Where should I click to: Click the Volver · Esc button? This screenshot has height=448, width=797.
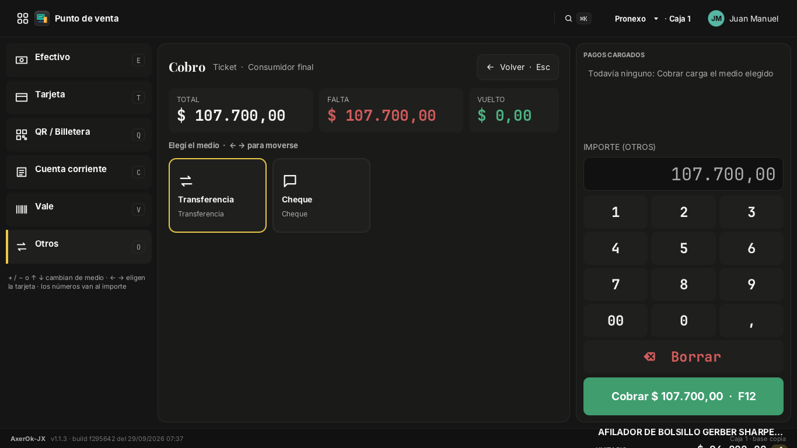(518, 67)
